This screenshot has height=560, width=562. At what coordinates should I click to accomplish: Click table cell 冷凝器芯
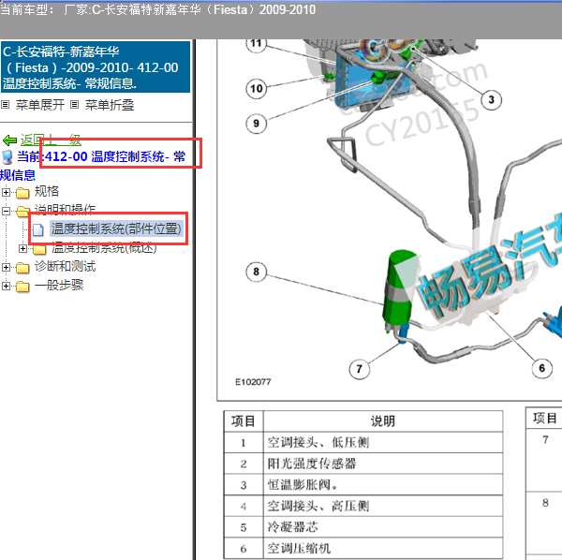click(383, 527)
